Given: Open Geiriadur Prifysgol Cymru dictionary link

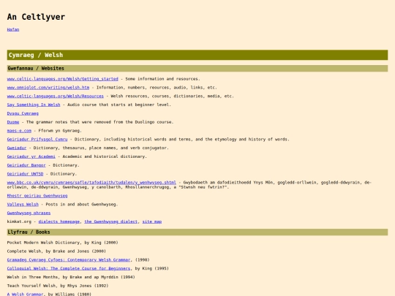Looking at the screenshot, I should [x=37, y=139].
